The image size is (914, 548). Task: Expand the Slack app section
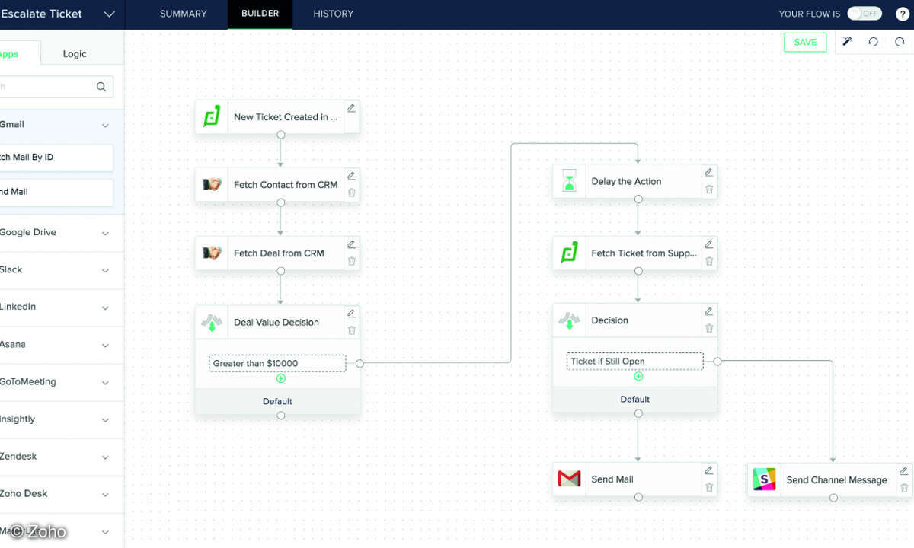point(105,270)
